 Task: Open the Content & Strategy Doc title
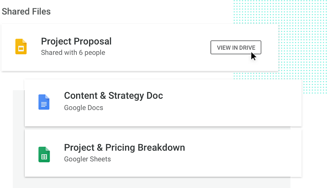pyautogui.click(x=113, y=96)
